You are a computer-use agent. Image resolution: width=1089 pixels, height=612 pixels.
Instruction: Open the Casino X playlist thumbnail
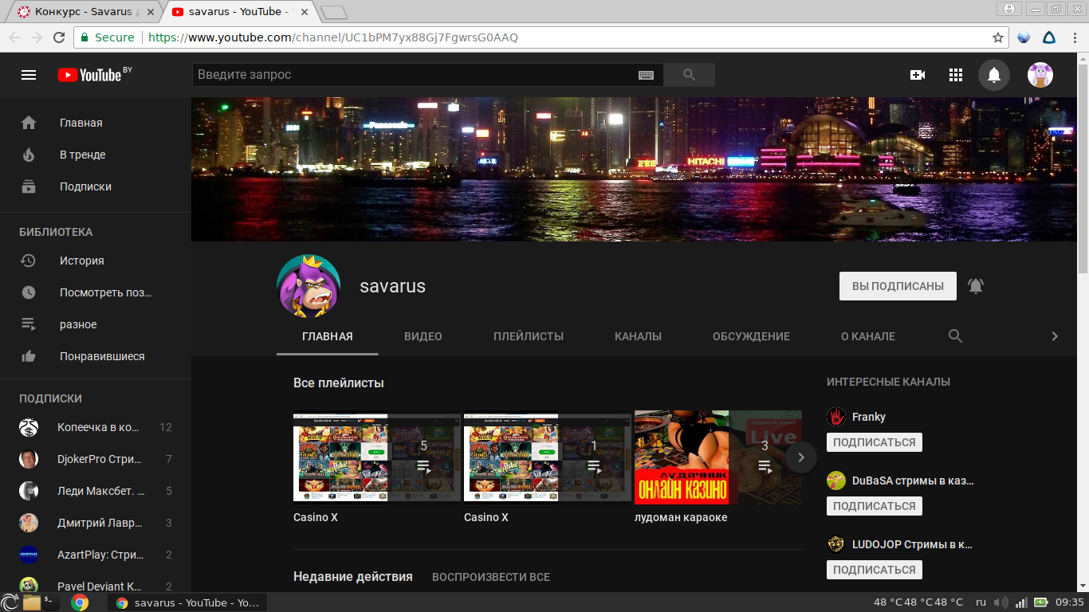pos(340,457)
